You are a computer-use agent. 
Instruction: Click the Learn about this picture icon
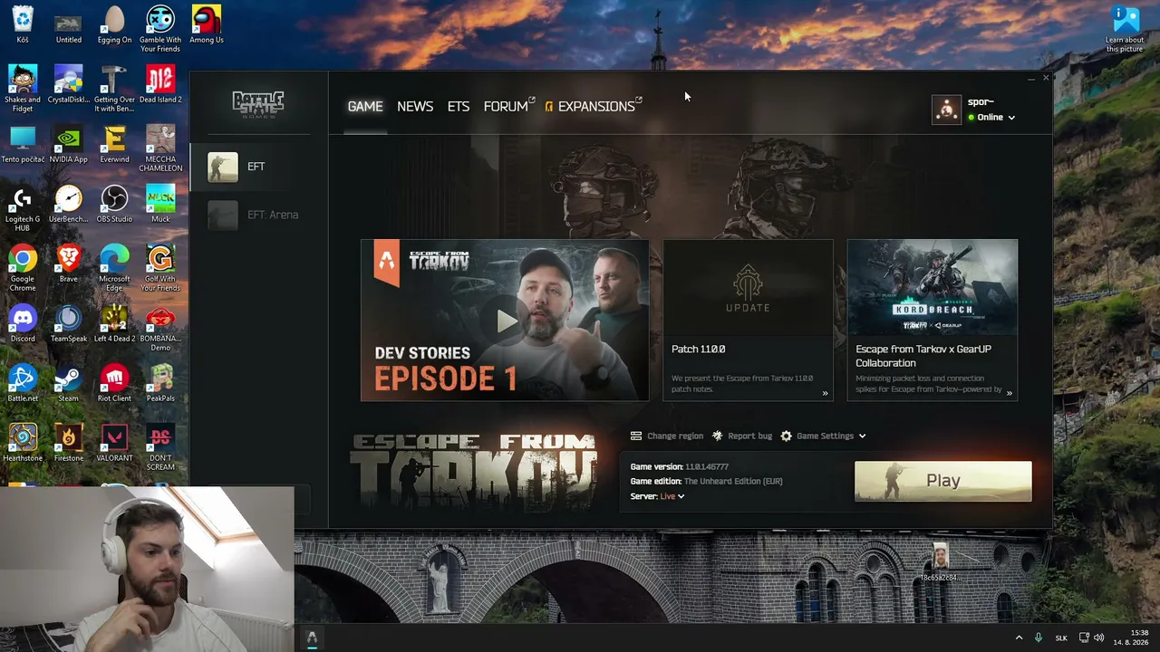[1125, 29]
